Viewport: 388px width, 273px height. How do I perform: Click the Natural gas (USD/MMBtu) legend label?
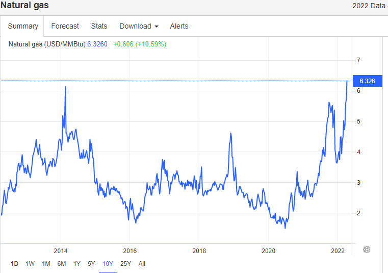[47, 44]
